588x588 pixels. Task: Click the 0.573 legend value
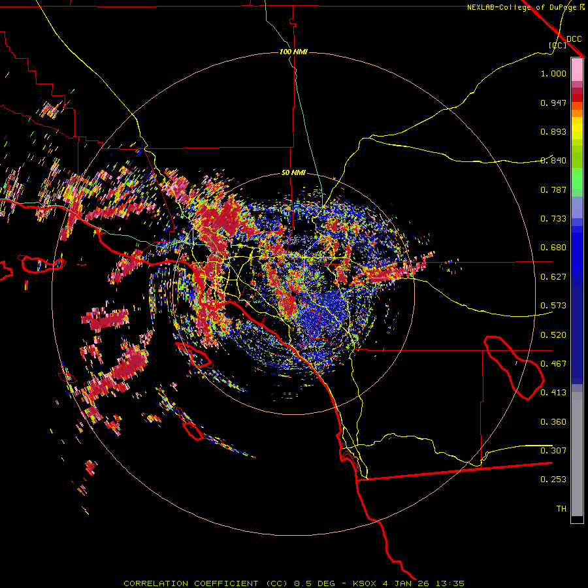point(553,306)
